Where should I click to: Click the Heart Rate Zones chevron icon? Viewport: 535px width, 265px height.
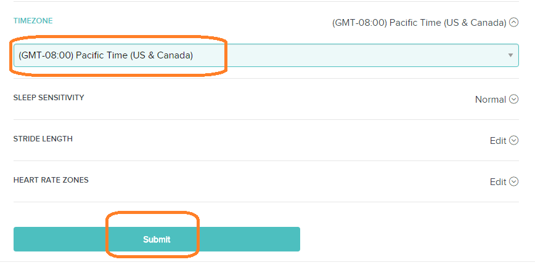pyautogui.click(x=514, y=182)
